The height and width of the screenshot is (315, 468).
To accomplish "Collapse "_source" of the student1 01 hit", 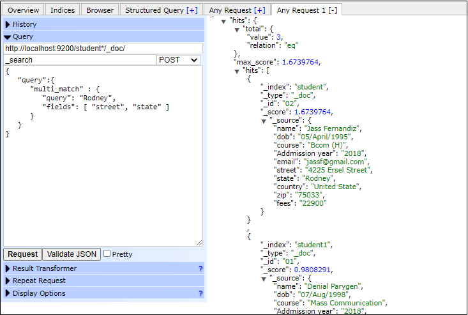I will [x=264, y=279].
